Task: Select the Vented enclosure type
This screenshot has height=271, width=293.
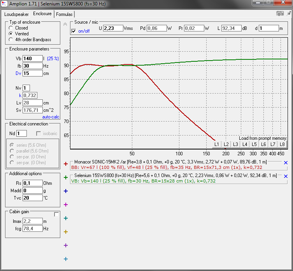Action: point(11,34)
